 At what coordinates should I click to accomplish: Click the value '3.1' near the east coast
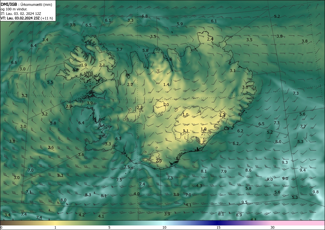233,70
